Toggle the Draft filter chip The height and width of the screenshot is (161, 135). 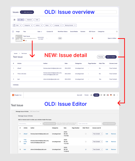tap(37, 20)
